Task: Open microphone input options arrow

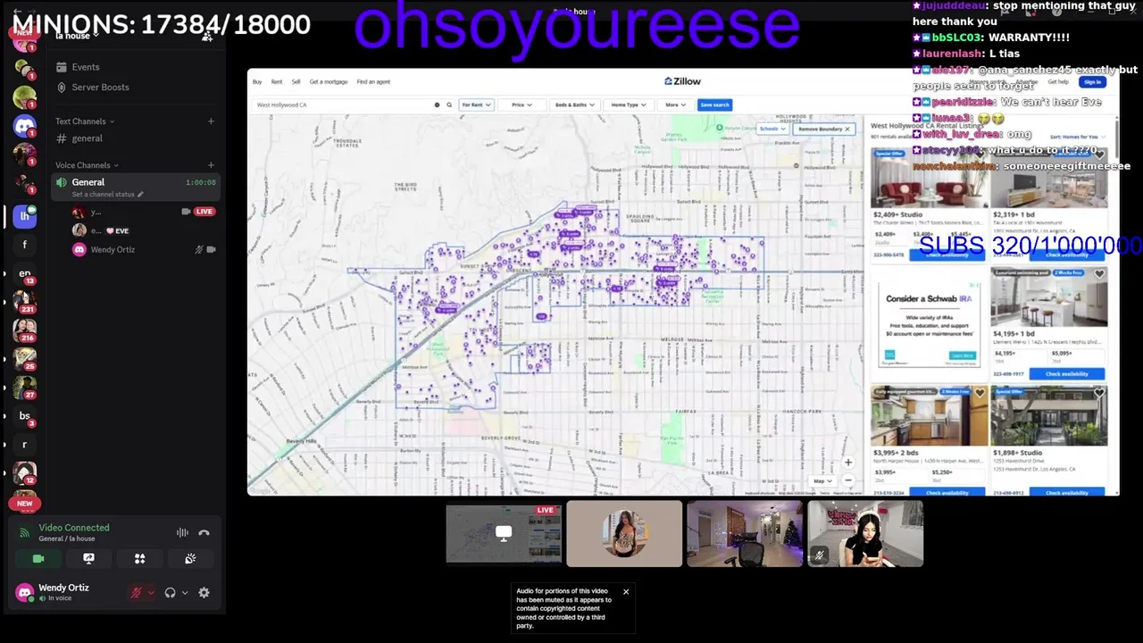Action: click(x=151, y=592)
